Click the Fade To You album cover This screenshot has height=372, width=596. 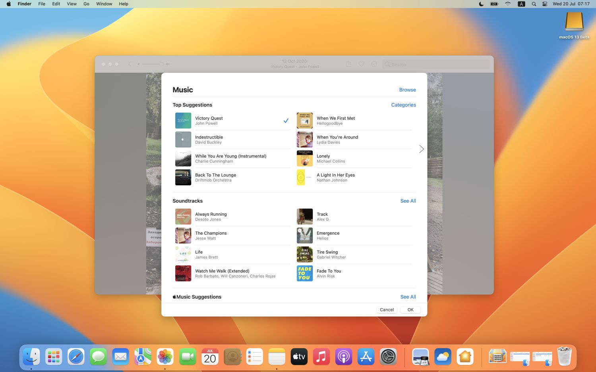305,273
